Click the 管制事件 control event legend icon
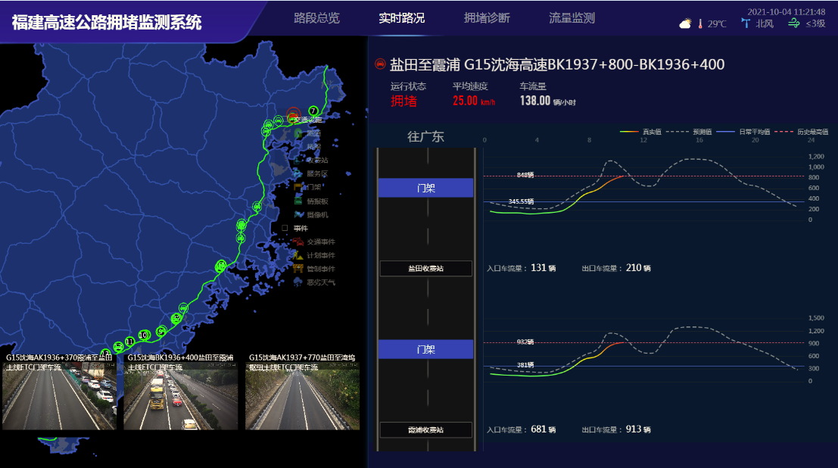This screenshot has width=838, height=468. coord(298,269)
